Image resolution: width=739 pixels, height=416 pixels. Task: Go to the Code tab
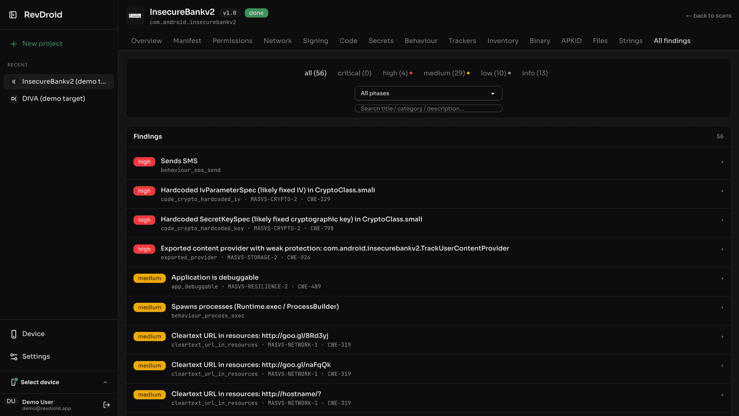(x=348, y=41)
